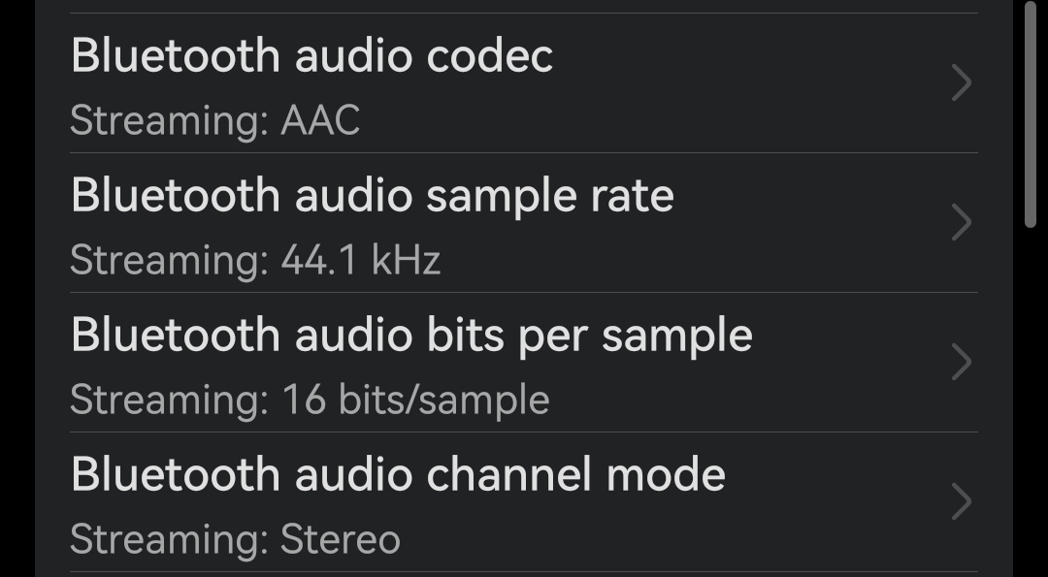Expand the sample rate options arrow
The width and height of the screenshot is (1048, 577).
[961, 223]
